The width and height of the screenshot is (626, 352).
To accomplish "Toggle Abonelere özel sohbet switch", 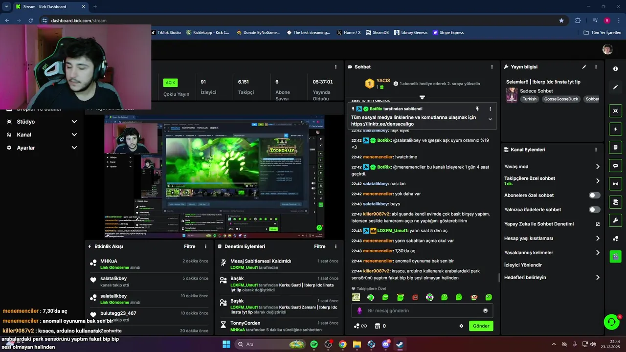I will 594,195.
